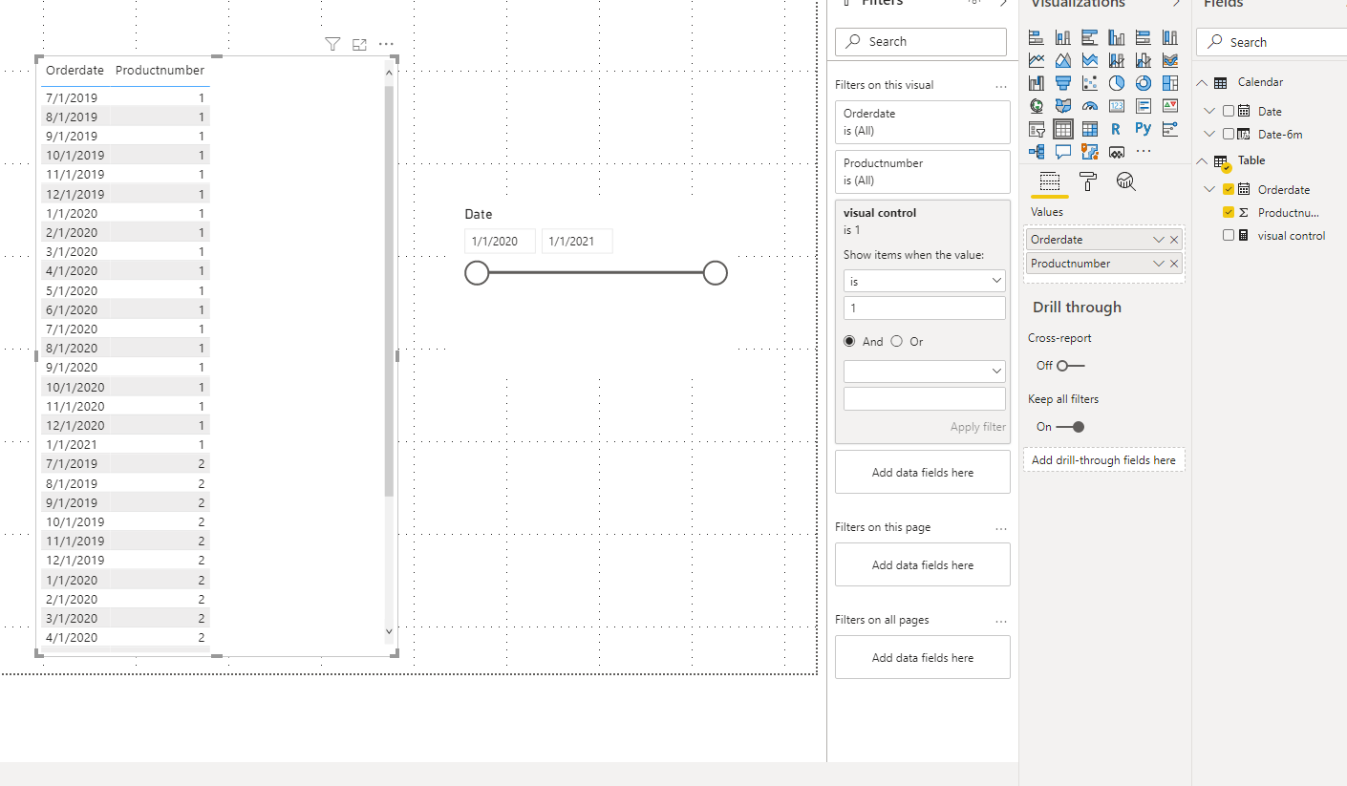Insert a donut chart visual
Image resolution: width=1347 pixels, height=786 pixels.
click(x=1144, y=83)
